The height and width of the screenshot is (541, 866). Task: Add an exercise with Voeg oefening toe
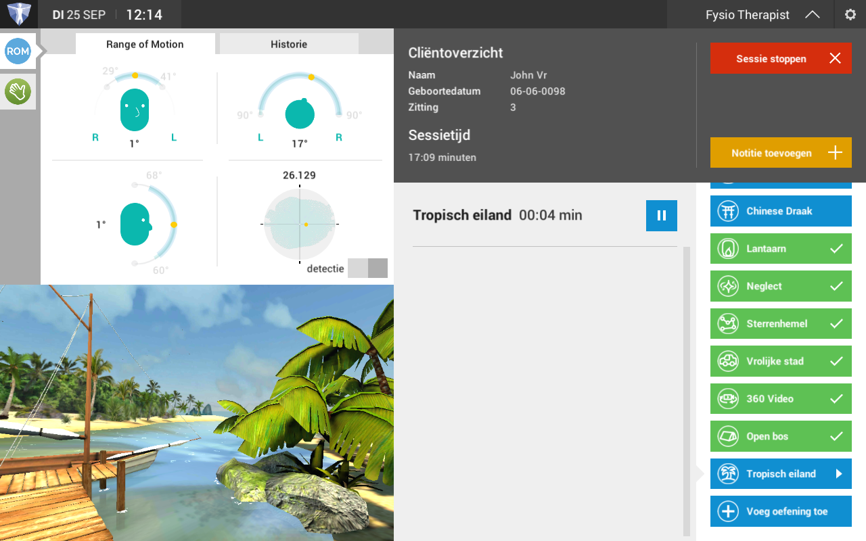click(x=781, y=511)
